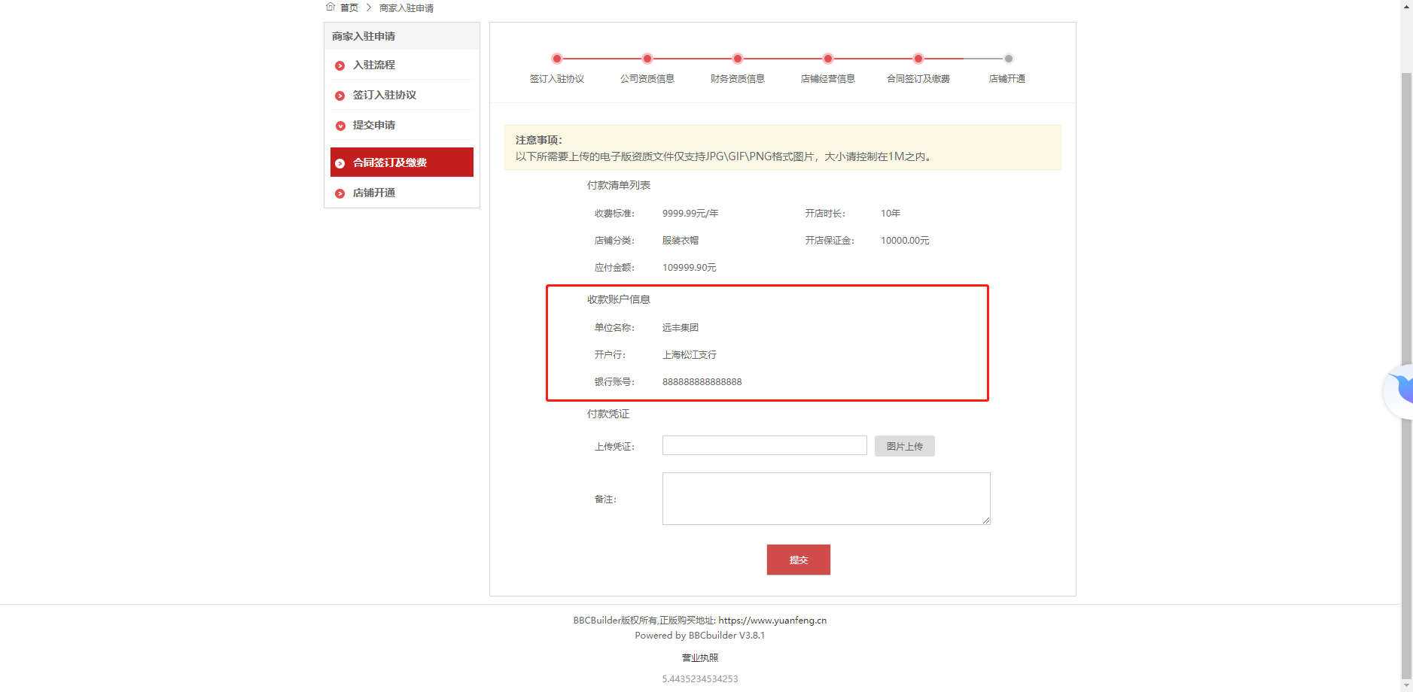The image size is (1413, 692).
Task: Click 收款账户信息 section heading
Action: click(619, 299)
